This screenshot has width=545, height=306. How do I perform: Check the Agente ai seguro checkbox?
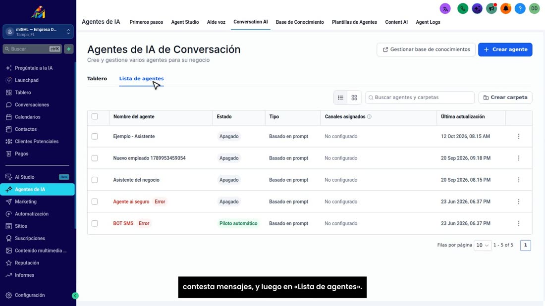click(95, 202)
